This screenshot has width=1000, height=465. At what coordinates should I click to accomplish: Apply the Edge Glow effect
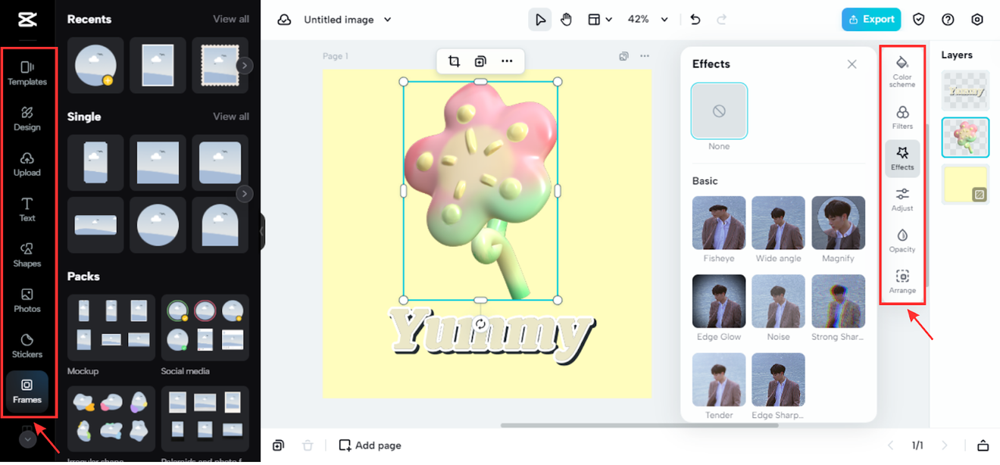719,301
